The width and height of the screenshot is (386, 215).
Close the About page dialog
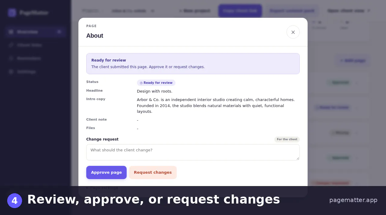(x=293, y=32)
